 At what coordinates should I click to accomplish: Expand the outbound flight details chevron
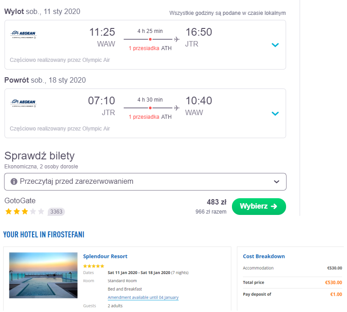click(275, 45)
